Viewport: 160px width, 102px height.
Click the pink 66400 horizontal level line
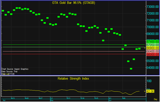pos(74,51)
